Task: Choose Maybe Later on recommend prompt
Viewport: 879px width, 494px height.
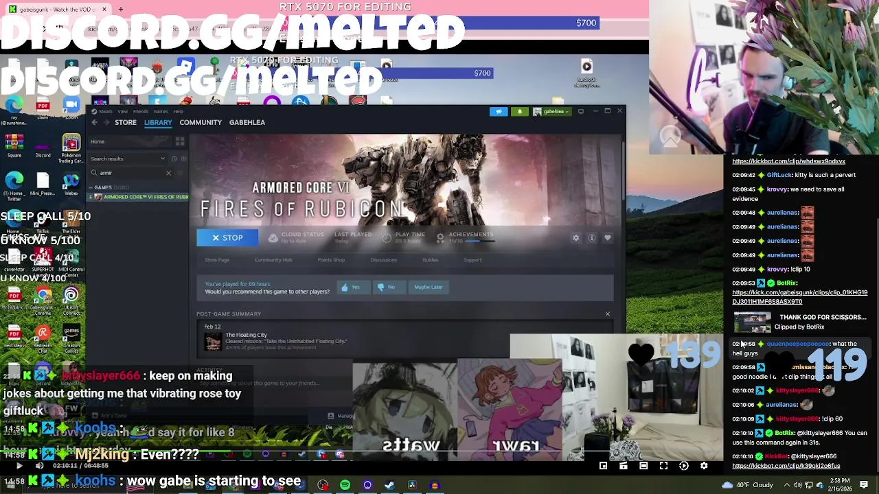Action: (429, 287)
